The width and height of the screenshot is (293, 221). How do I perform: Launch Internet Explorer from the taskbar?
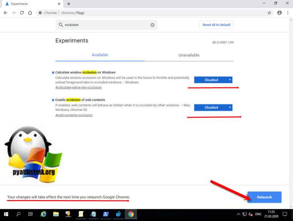tap(44, 214)
